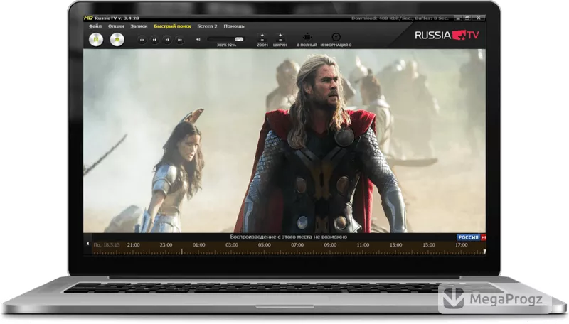Pause playback with the green pause button
The height and width of the screenshot is (324, 569).
(96, 39)
